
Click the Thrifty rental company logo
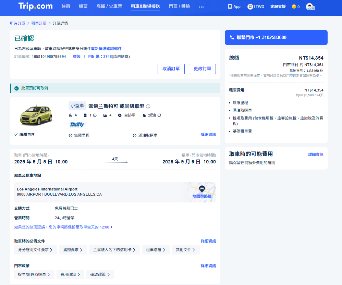pos(77,125)
